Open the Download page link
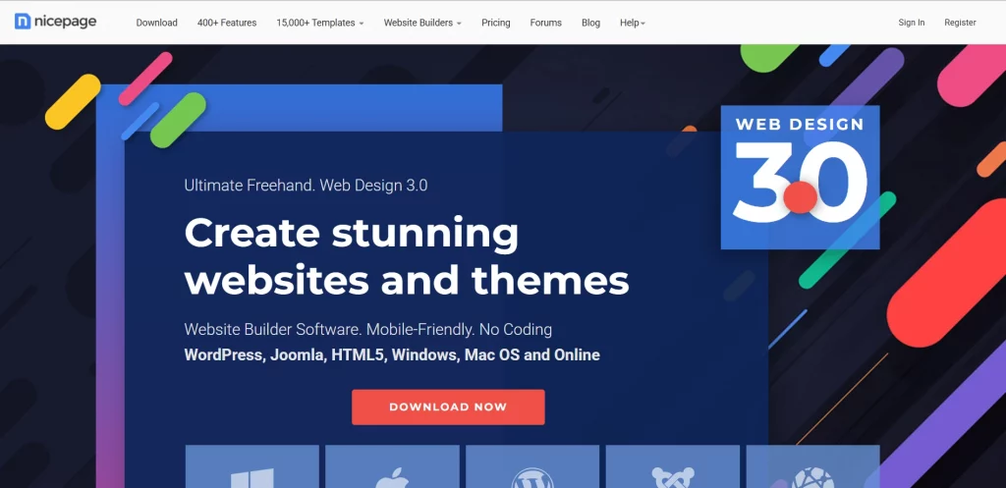Viewport: 1006px width, 488px height. coord(156,23)
